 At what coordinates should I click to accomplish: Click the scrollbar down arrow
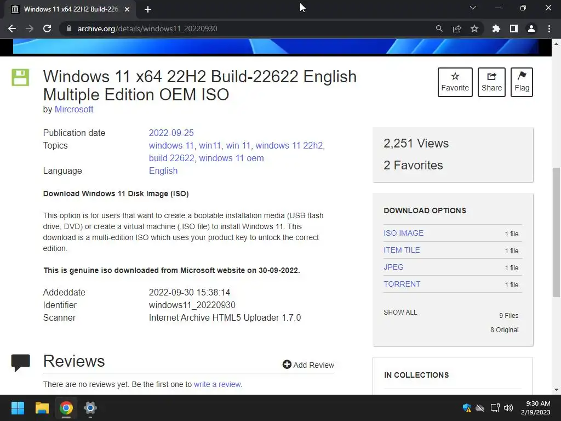(556, 390)
